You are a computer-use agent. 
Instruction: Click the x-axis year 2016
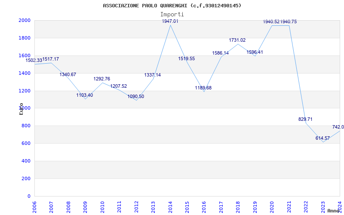[204, 207]
